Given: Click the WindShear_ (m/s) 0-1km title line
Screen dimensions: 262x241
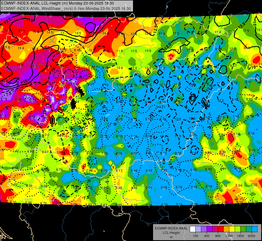Looking at the screenshot, I should [66, 9].
